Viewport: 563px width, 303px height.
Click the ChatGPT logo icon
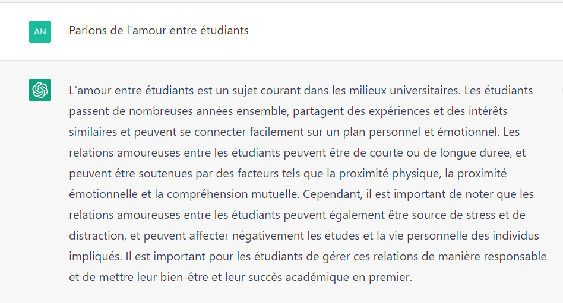[x=40, y=90]
